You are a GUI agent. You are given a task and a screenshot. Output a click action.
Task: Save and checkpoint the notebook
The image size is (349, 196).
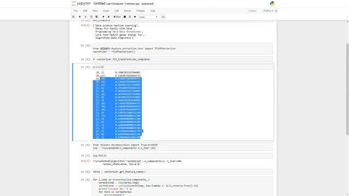(x=74, y=17)
